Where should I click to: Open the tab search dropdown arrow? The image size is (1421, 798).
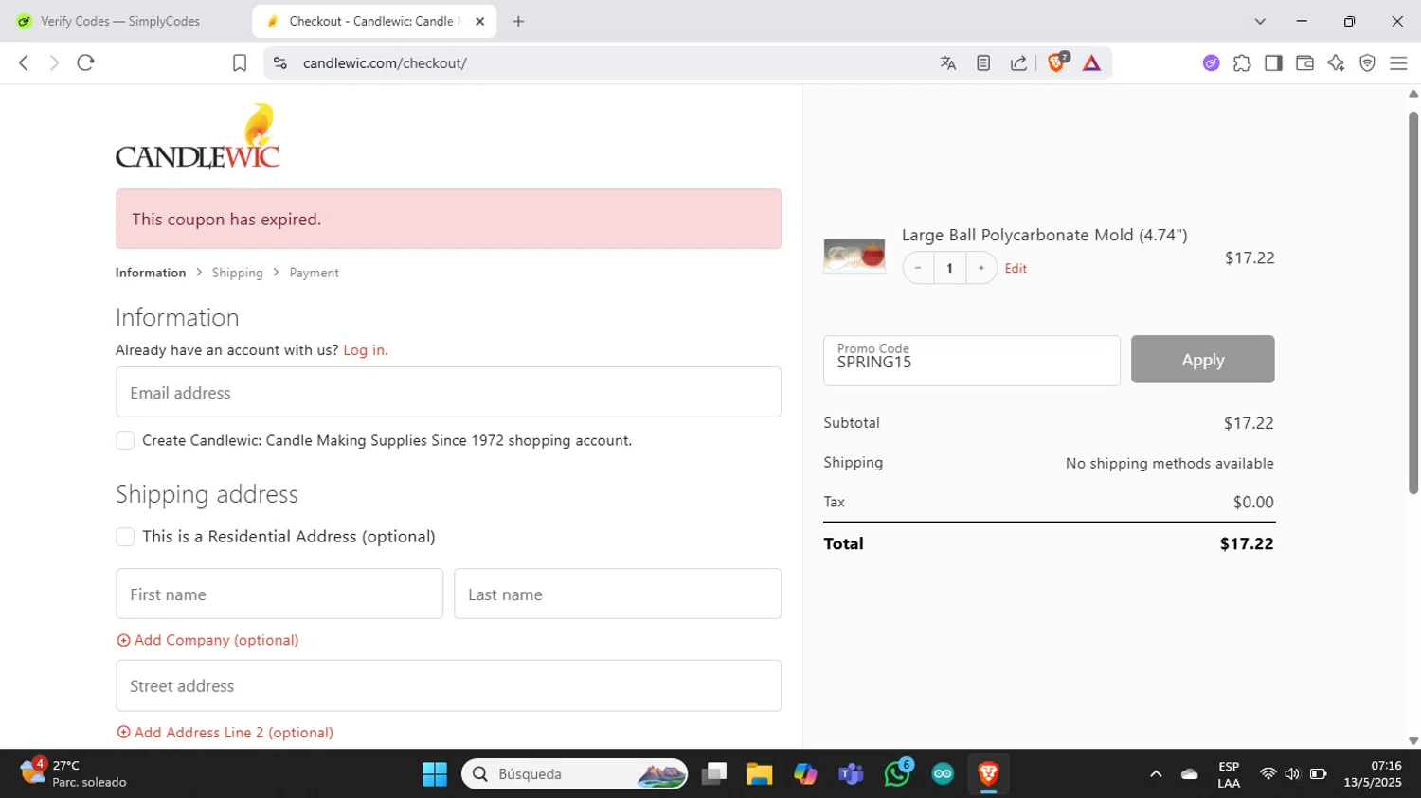coord(1260,21)
